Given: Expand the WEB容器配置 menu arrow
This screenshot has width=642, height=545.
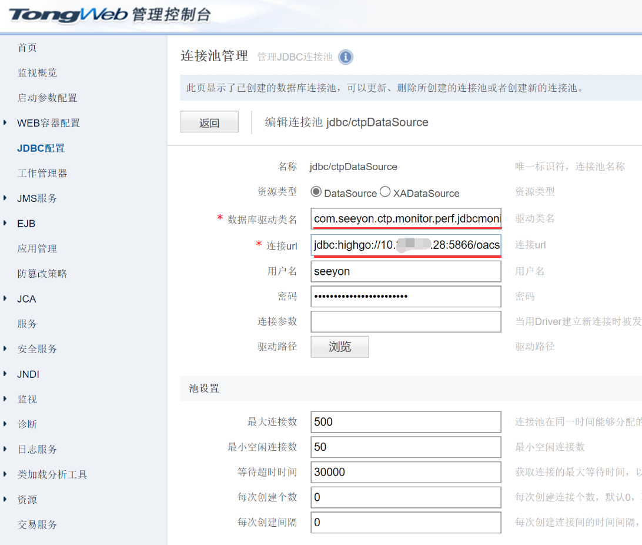Looking at the screenshot, I should point(5,122).
